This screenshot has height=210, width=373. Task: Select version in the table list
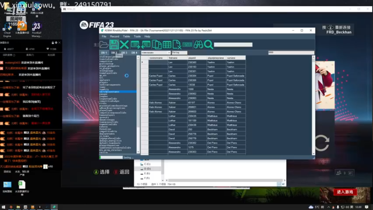pyautogui.click(x=103, y=153)
